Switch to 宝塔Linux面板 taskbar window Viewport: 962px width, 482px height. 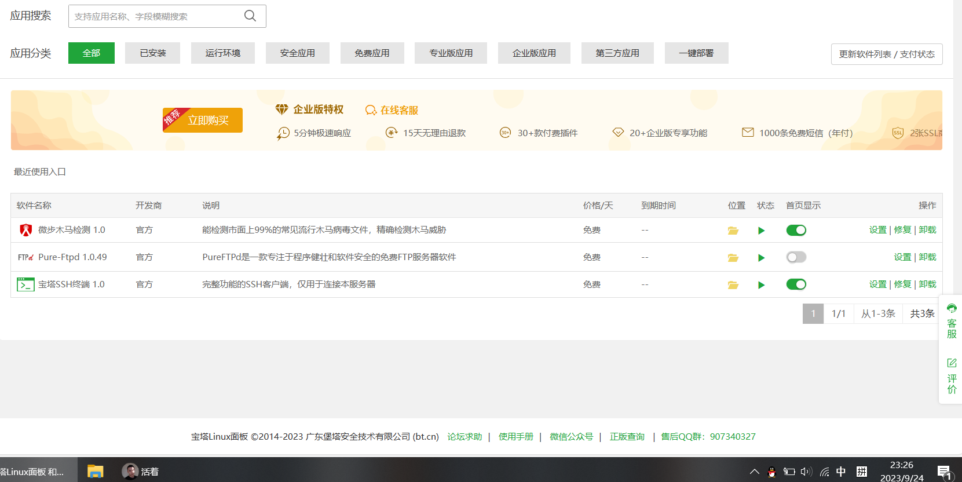tap(38, 470)
